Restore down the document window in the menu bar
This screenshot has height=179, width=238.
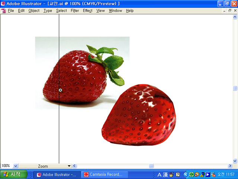230,10
